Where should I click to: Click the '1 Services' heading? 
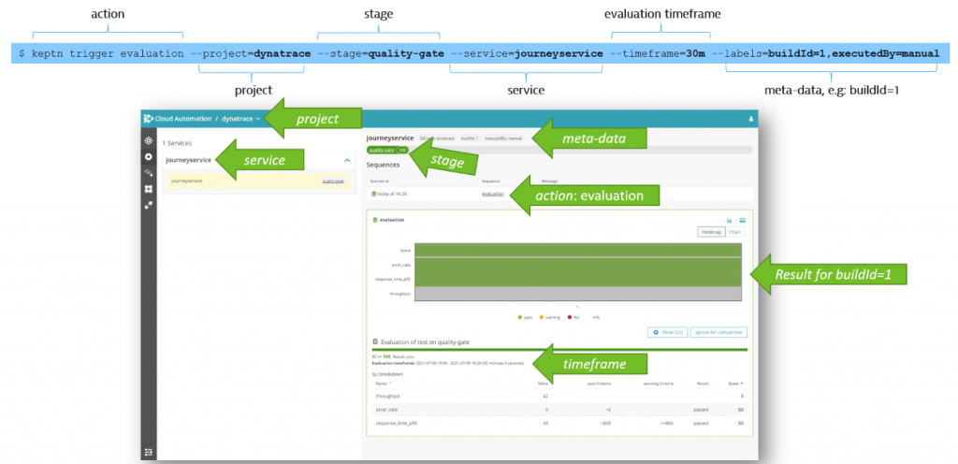click(x=177, y=143)
